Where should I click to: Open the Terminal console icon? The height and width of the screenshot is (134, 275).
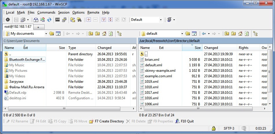click(58, 20)
